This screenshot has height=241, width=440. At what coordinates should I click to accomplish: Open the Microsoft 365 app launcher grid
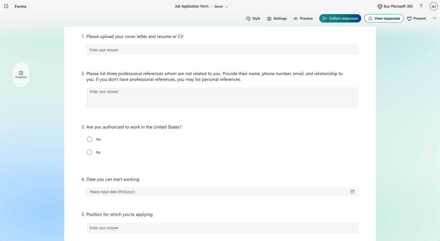point(6,6)
